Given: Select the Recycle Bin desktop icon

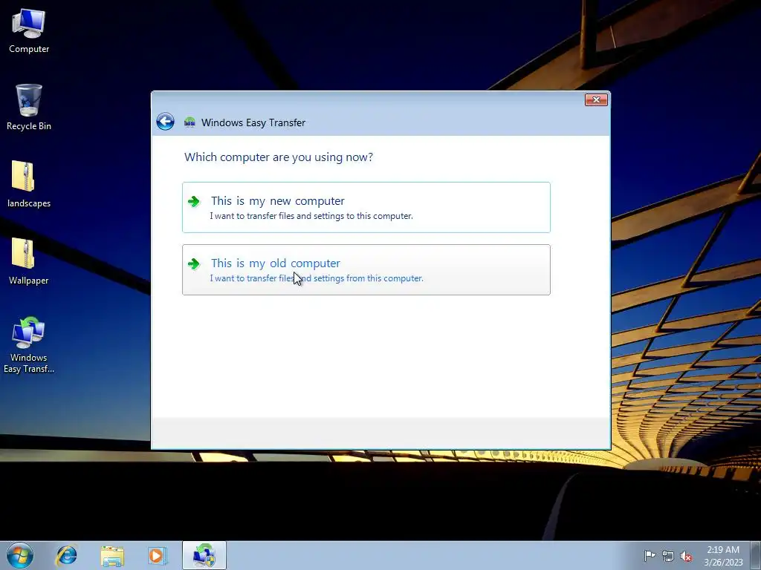Looking at the screenshot, I should point(29,107).
